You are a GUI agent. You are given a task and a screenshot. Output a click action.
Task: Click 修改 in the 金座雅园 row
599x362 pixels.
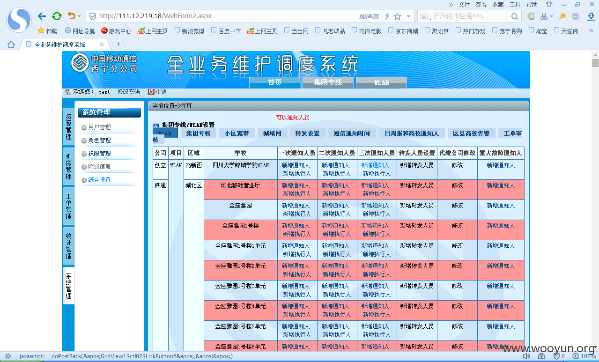coord(457,206)
